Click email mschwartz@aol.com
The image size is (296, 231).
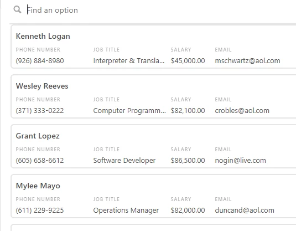pos(247,61)
